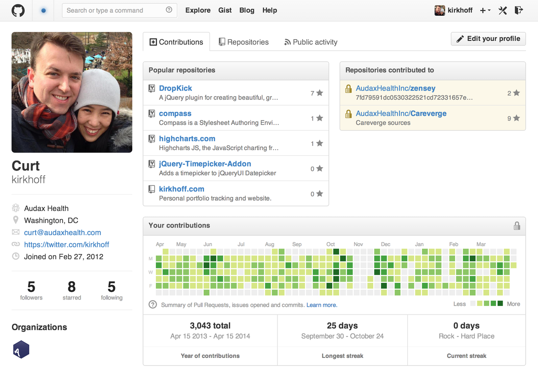This screenshot has width=538, height=371.
Task: Focus the search or type a command field
Action: (120, 10)
